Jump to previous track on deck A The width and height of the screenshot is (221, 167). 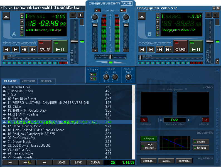pyautogui.click(x=6, y=50)
